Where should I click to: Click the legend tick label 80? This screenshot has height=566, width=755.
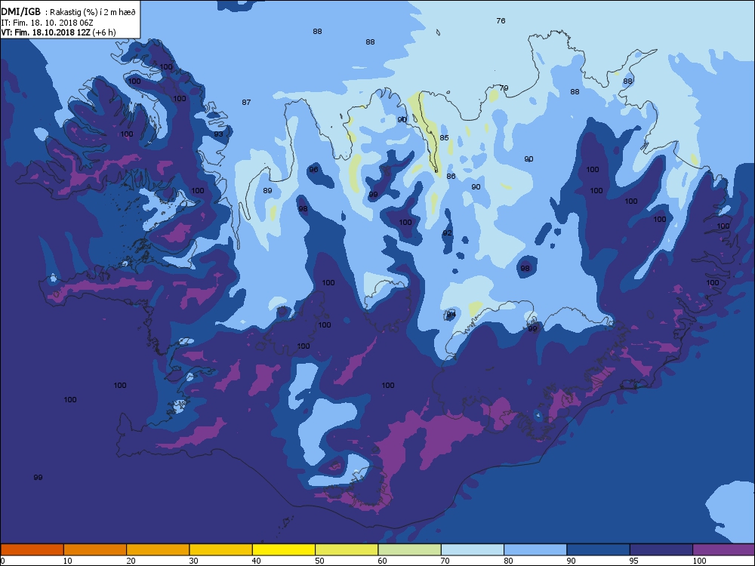(x=508, y=561)
